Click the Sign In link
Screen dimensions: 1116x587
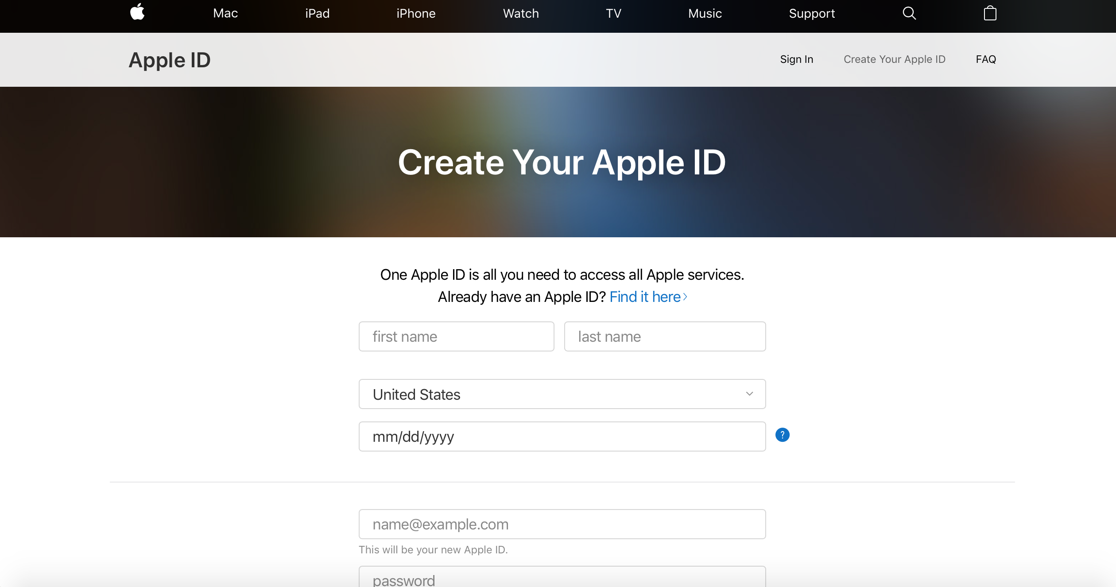tap(796, 59)
